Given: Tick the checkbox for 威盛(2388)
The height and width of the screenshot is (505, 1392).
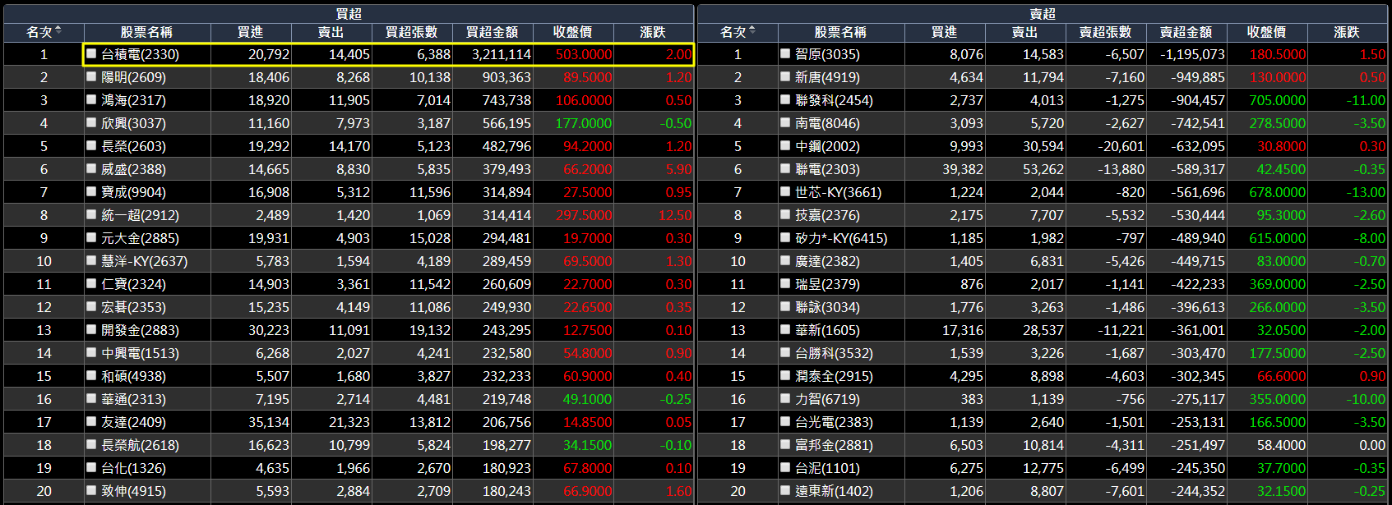Looking at the screenshot, I should coord(91,168).
